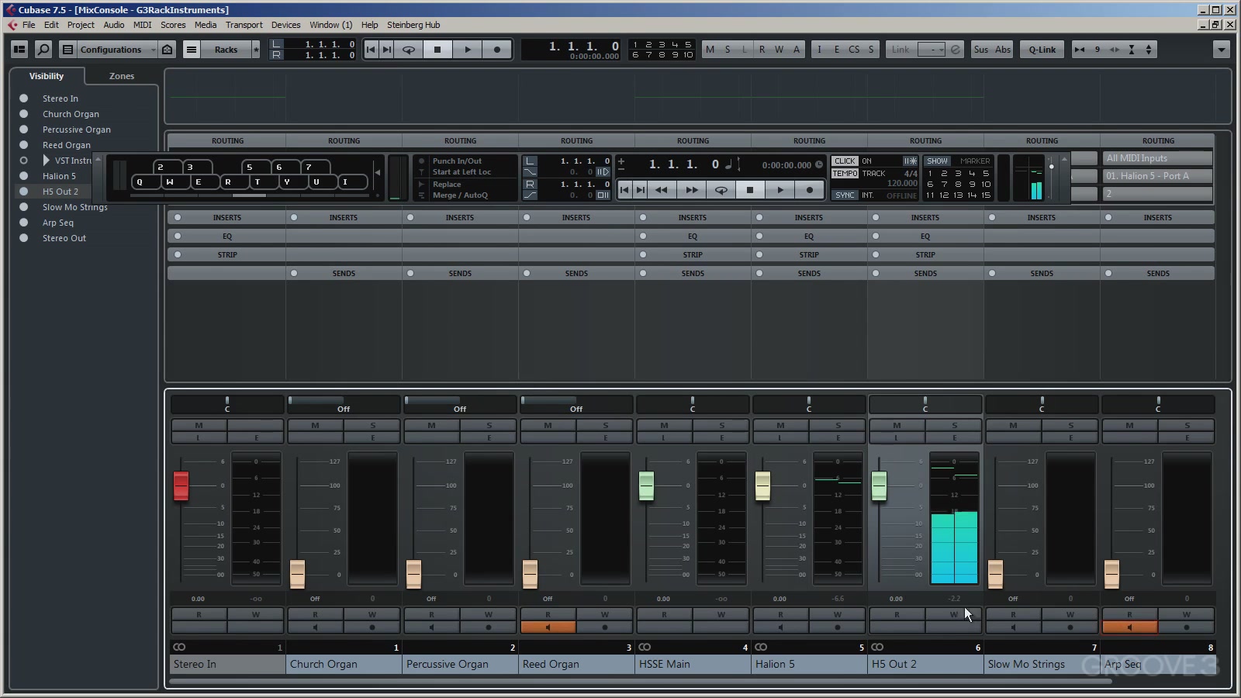Open the Project menu

click(81, 25)
